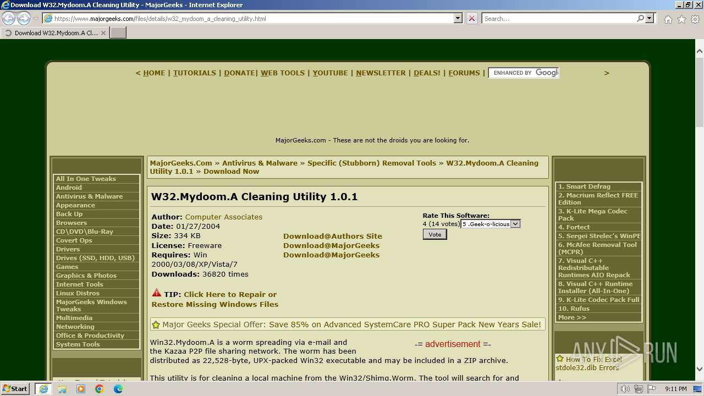Image resolution: width=704 pixels, height=396 pixels.
Task: Expand the address bar history dropdown
Action: [458, 18]
